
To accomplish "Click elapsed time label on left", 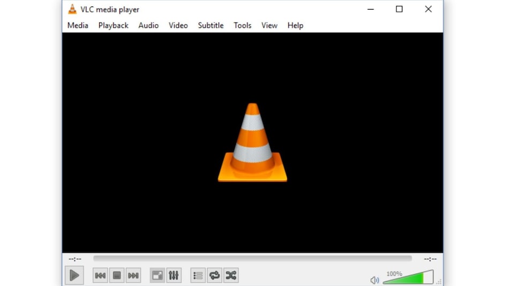I will point(75,259).
